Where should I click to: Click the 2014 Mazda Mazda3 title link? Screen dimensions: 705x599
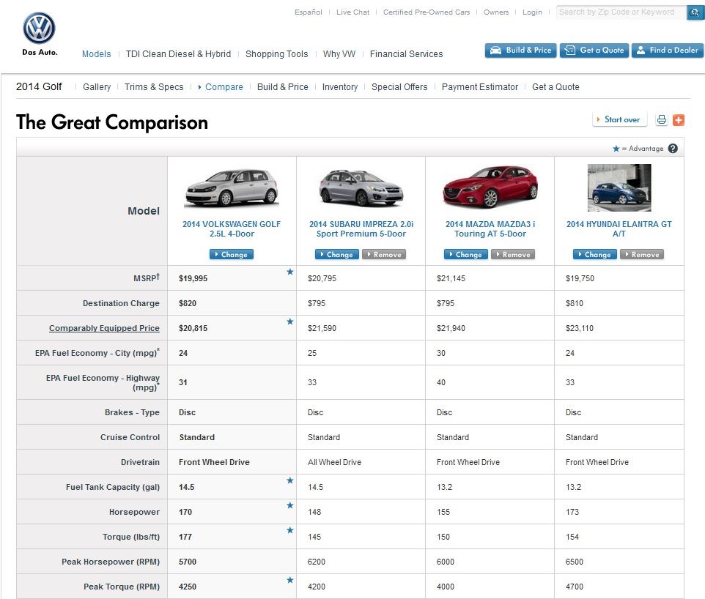coord(490,228)
